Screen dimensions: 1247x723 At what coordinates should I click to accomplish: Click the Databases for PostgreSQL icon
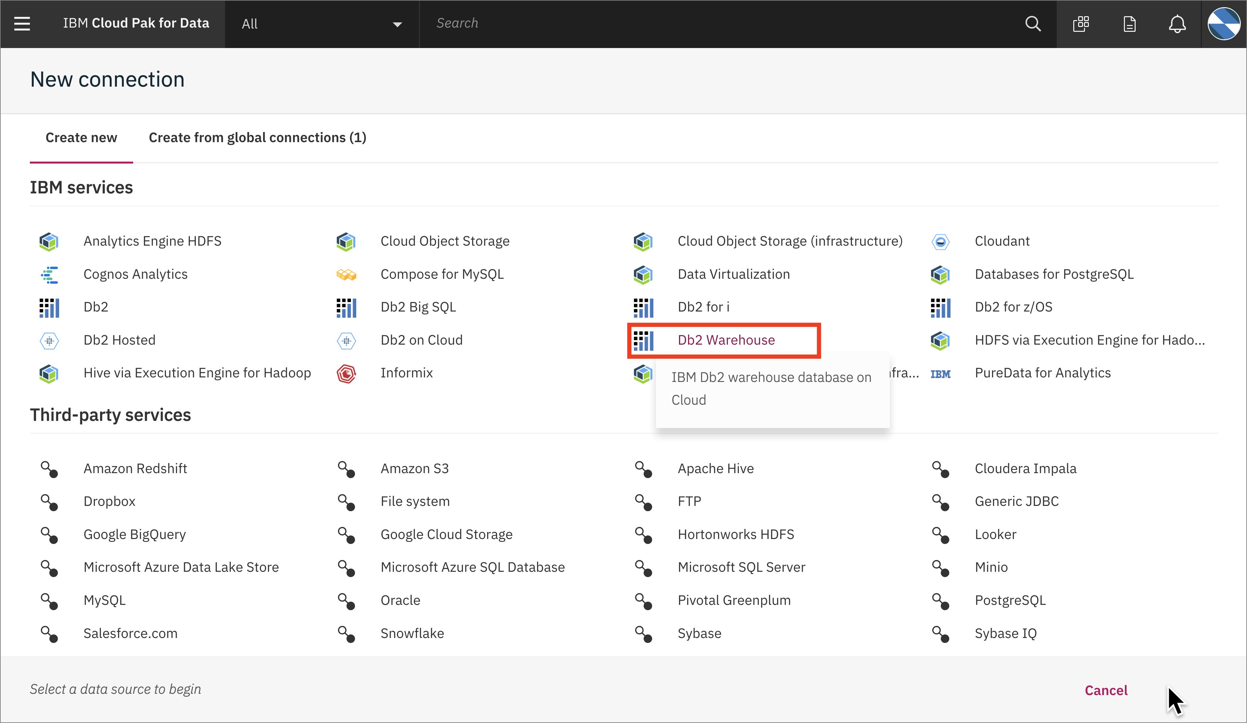click(940, 275)
